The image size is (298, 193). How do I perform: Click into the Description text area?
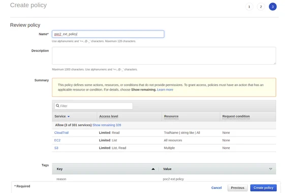[164, 56]
